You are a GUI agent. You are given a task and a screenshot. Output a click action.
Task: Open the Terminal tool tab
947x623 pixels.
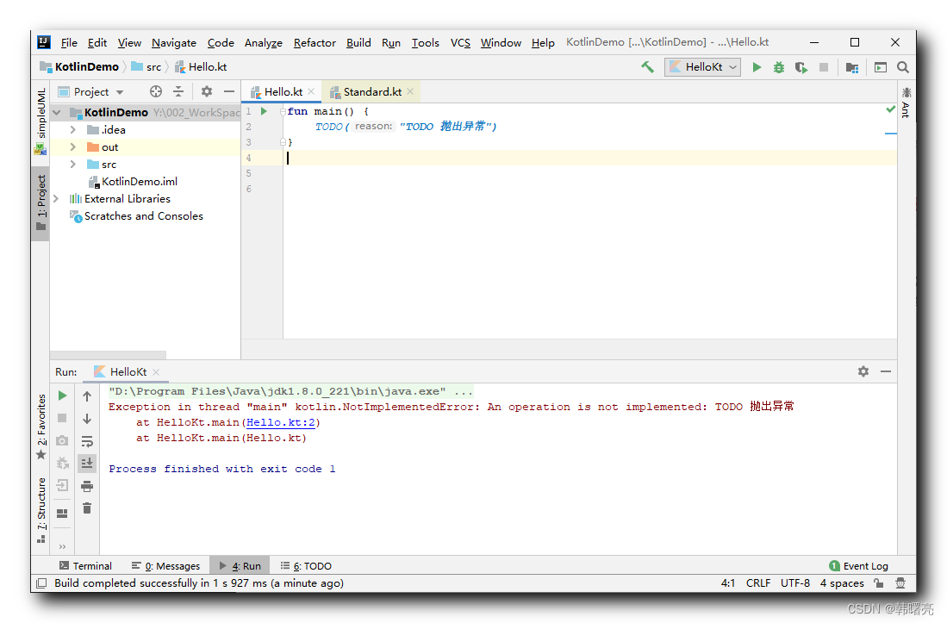[x=86, y=565]
